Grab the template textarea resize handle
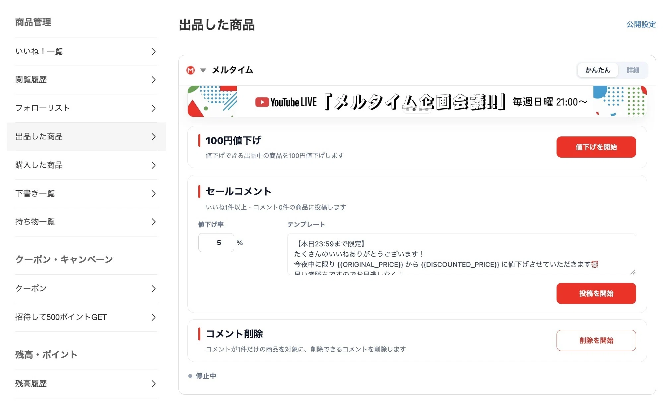The height and width of the screenshot is (408, 666). 633,272
